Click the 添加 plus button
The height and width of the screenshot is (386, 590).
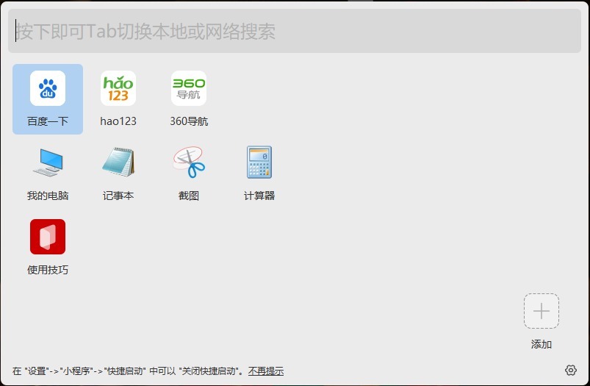[541, 311]
